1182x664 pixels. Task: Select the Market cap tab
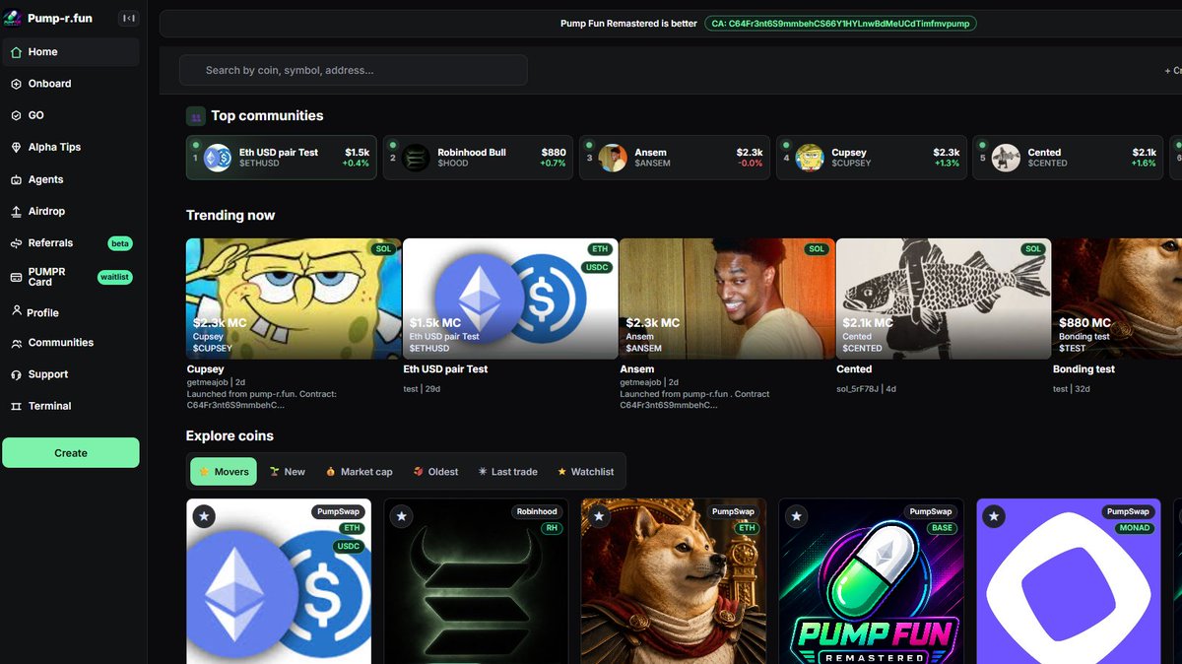click(359, 472)
